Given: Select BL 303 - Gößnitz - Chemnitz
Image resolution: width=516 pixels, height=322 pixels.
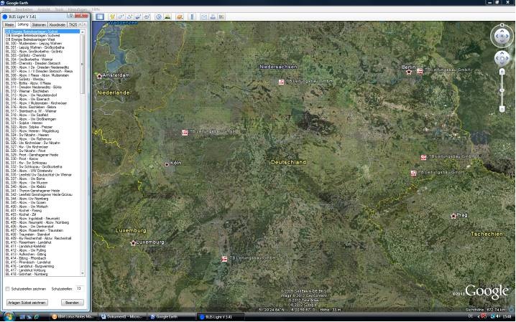Looking at the screenshot, I should click(x=42, y=55).
